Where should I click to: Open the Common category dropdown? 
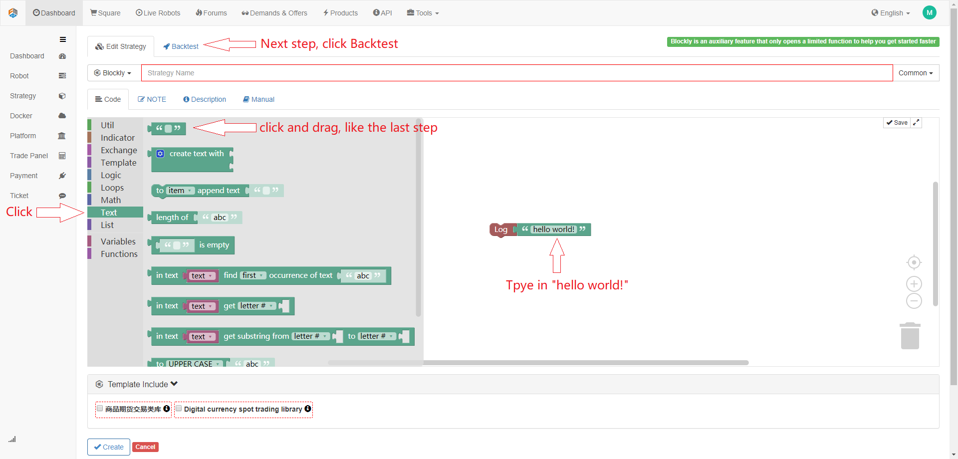(x=916, y=73)
